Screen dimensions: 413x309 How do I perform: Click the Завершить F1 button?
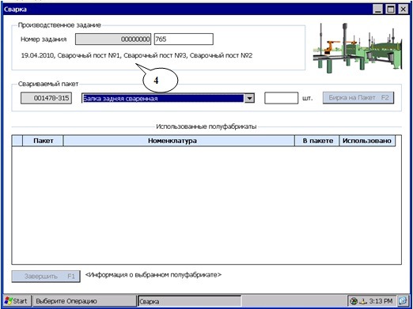[x=46, y=277]
